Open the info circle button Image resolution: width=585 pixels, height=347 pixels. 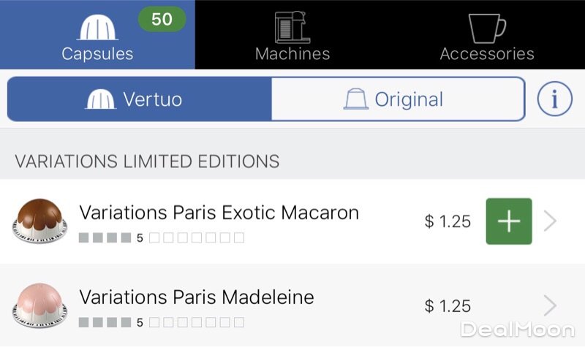[554, 100]
